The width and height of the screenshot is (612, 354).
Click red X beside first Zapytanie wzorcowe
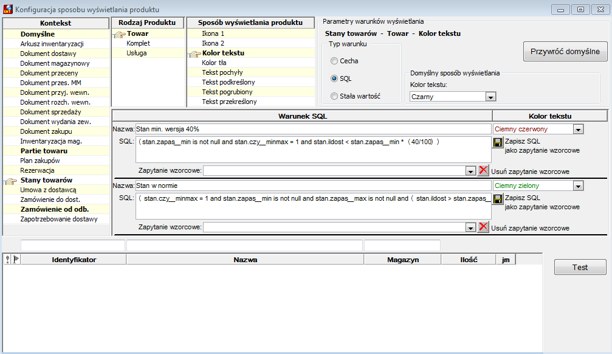click(x=483, y=170)
